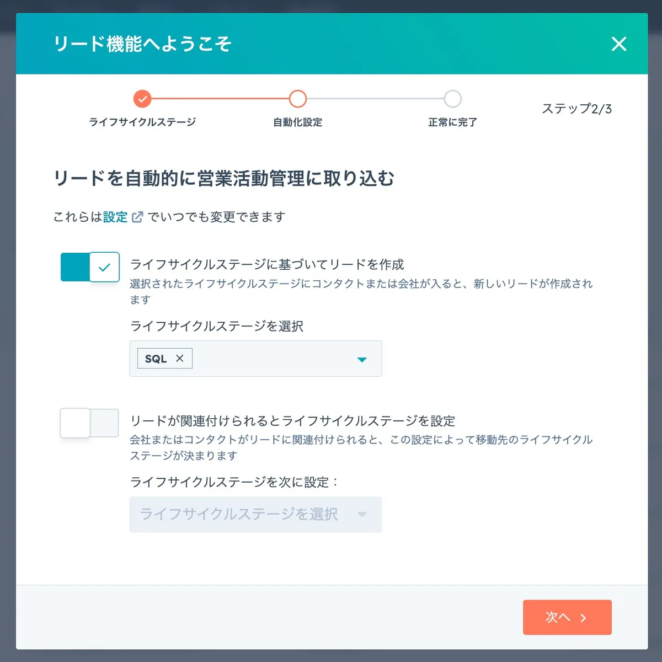Click the completed checkmark icon above ライフサイクルステージ
The height and width of the screenshot is (662, 662).
(142, 99)
